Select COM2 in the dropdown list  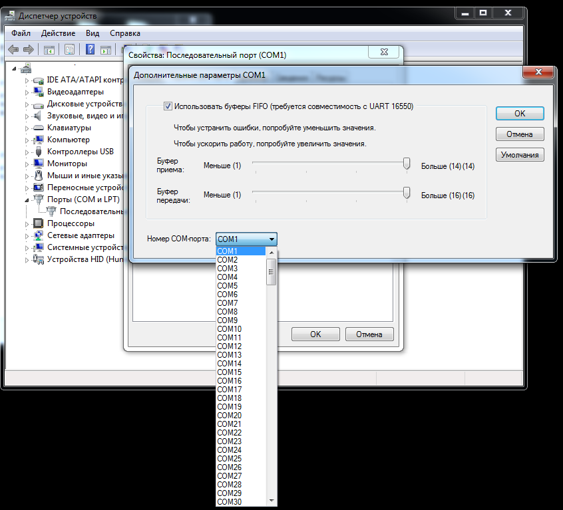pos(241,260)
